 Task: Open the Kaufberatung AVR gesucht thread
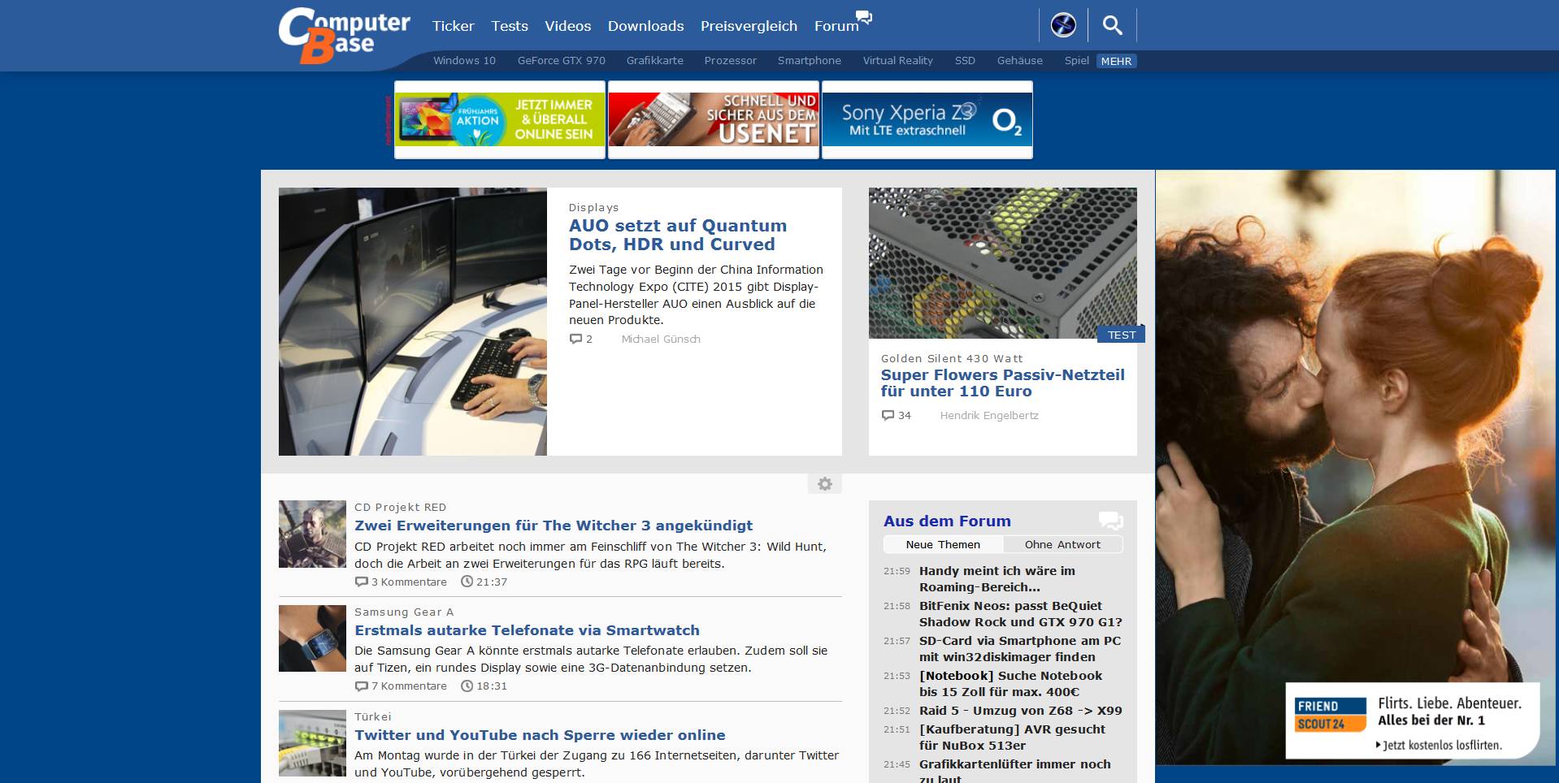tap(1012, 738)
